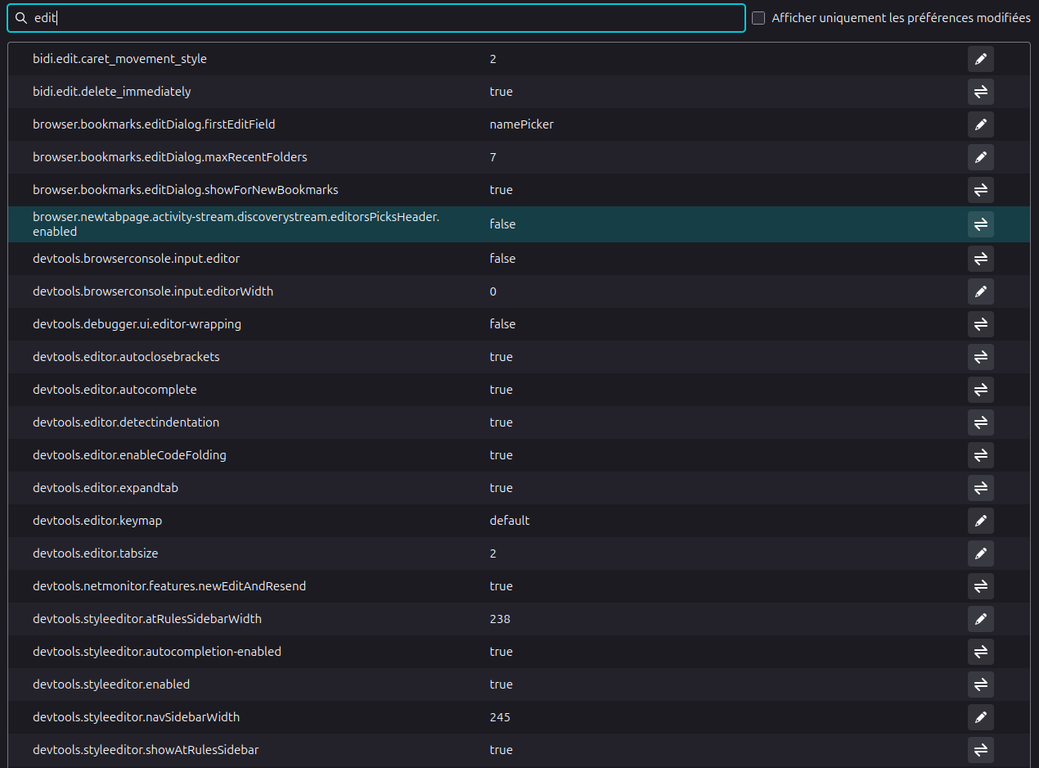Select devtools.editor.autocomplete name
1039x768 pixels.
[x=115, y=390]
